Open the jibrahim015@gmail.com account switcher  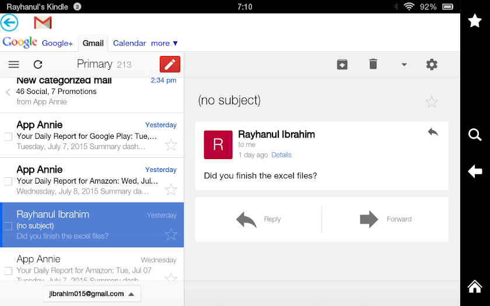coord(92,294)
